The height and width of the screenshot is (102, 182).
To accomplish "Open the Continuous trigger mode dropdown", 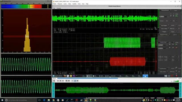I will (x=163, y=69).
